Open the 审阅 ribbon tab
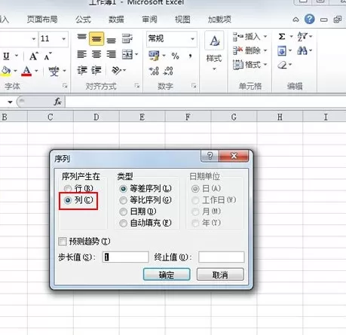The image size is (346, 335). coord(149,20)
